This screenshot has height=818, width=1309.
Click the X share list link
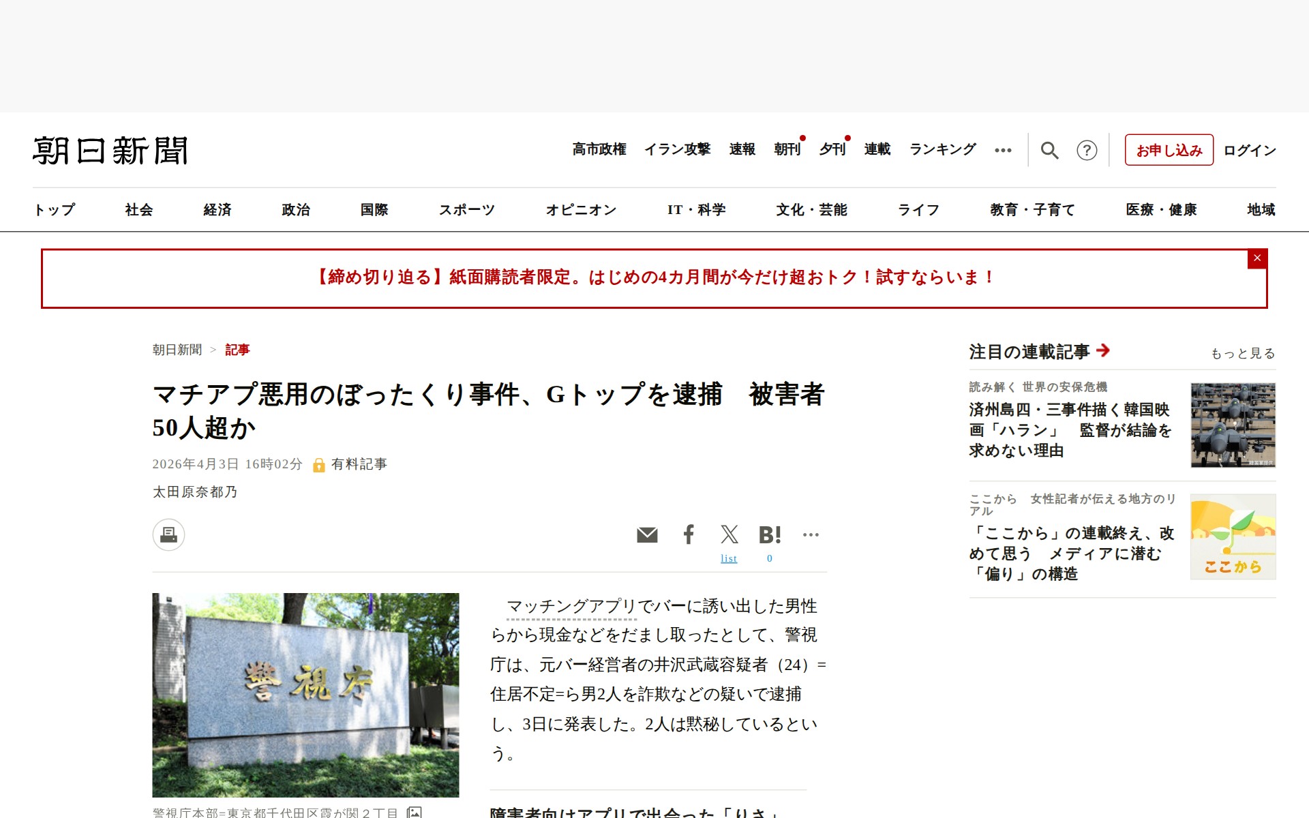click(729, 559)
